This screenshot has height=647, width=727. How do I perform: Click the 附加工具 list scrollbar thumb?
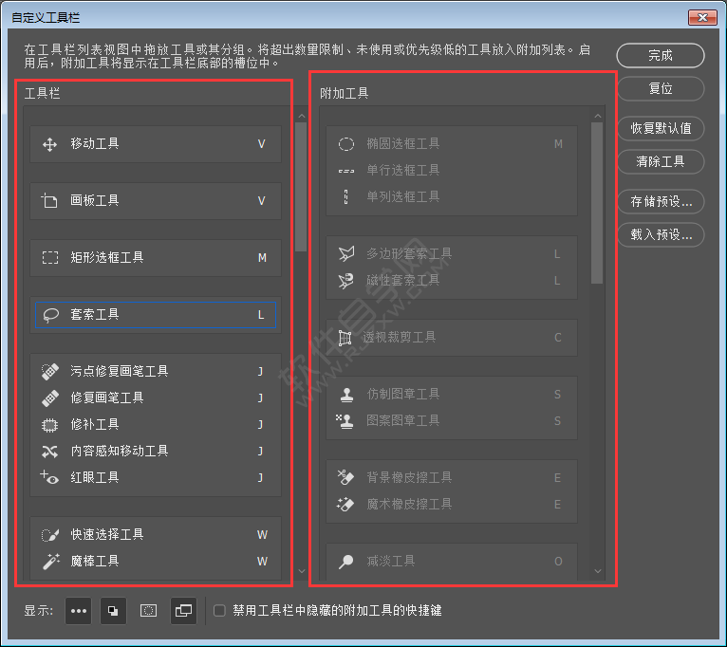pyautogui.click(x=597, y=203)
